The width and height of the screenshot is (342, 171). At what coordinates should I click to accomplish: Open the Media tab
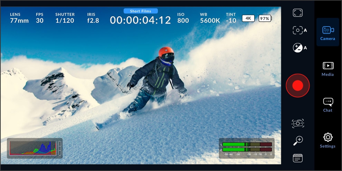pyautogui.click(x=327, y=69)
